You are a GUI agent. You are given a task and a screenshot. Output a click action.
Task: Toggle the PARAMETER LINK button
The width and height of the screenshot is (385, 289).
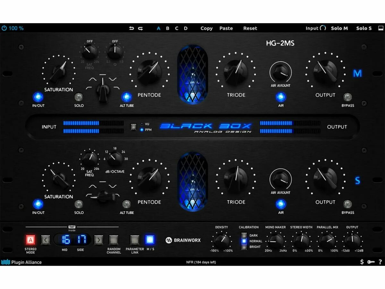click(135, 240)
